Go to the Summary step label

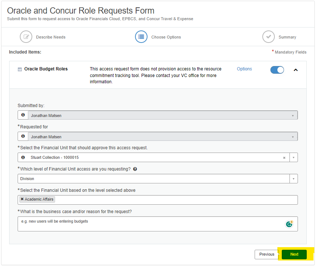coord(287,37)
